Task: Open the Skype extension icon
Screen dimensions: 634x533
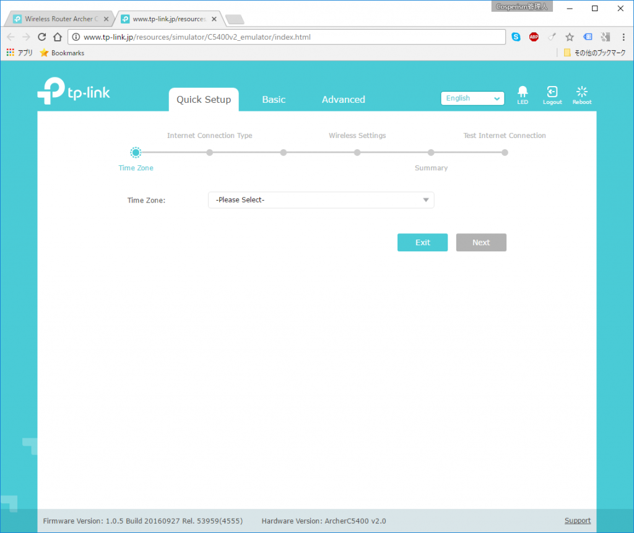Action: [x=516, y=37]
